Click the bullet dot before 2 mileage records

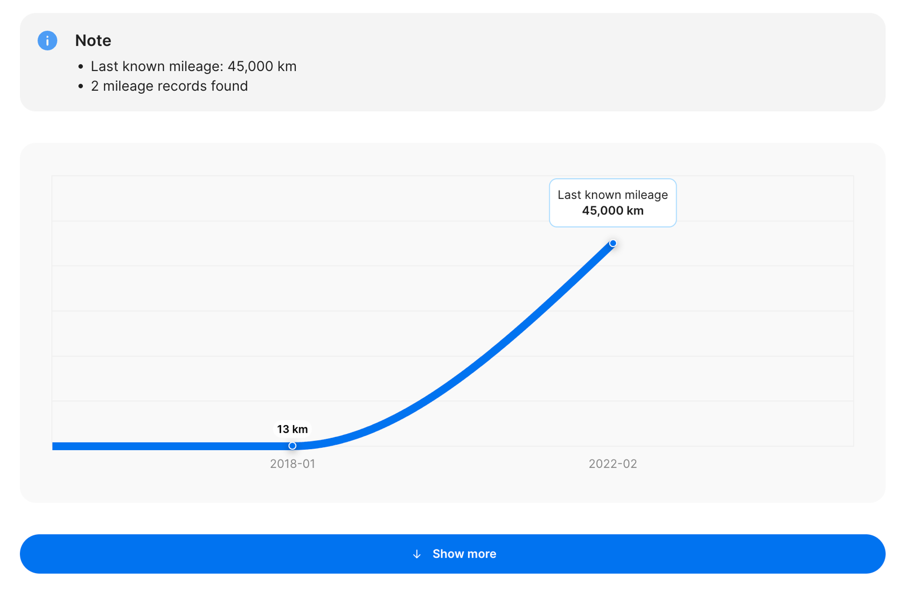pos(80,87)
